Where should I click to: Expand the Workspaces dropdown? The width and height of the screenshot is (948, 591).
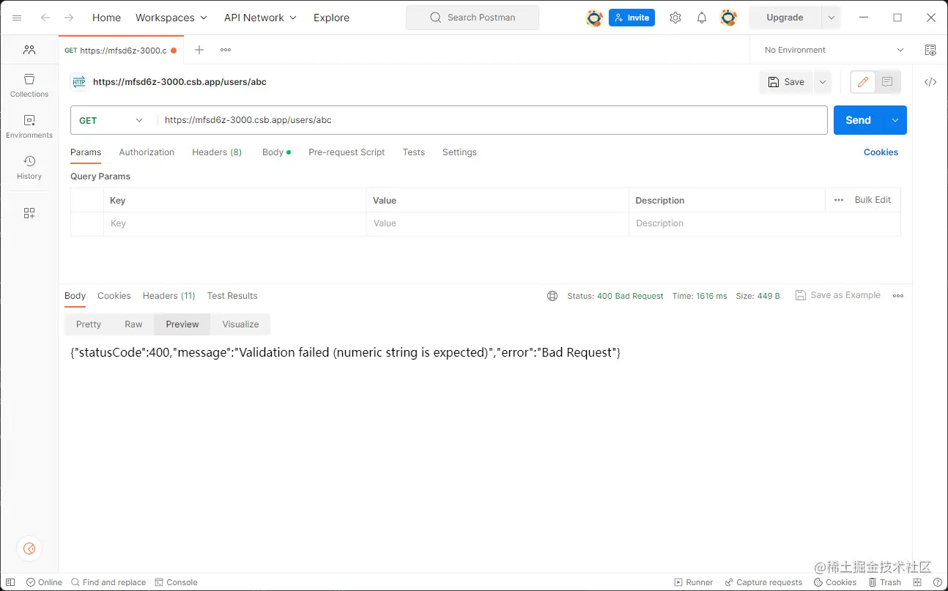pos(171,18)
